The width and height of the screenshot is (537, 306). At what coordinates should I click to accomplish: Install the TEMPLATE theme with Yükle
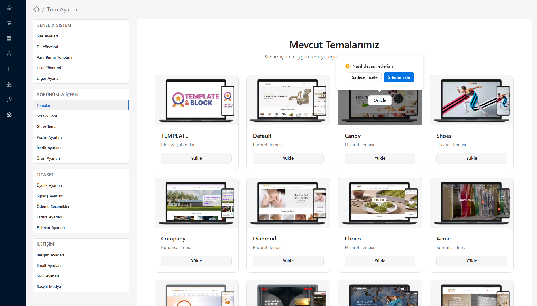pyautogui.click(x=196, y=158)
